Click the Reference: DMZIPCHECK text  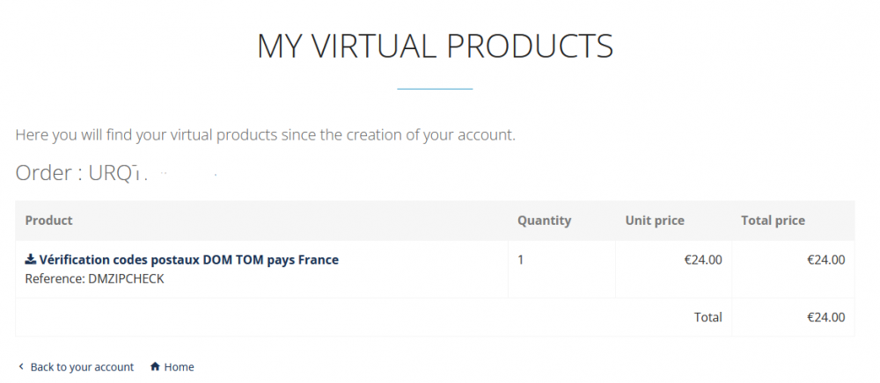tap(94, 279)
